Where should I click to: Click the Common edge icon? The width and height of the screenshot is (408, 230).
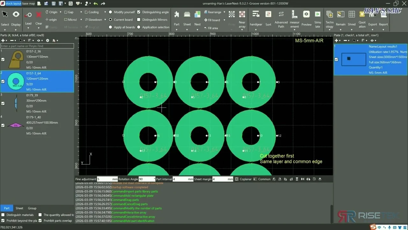[x=255, y=179]
